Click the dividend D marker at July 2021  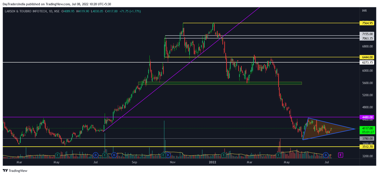point(95,155)
